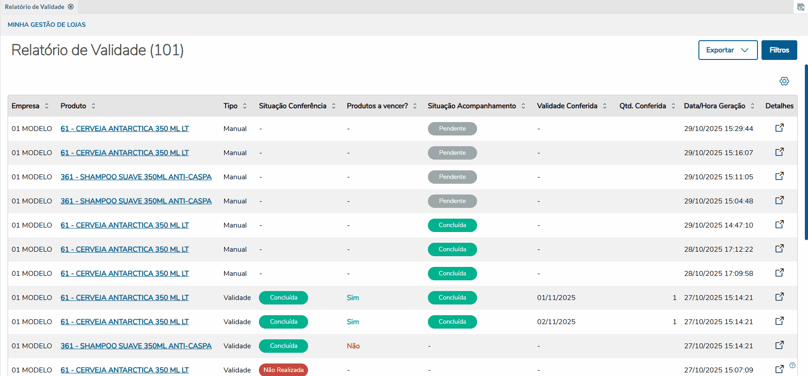Open details for the 29/10/2025 15:29:44 row
The height and width of the screenshot is (376, 808).
coord(779,128)
